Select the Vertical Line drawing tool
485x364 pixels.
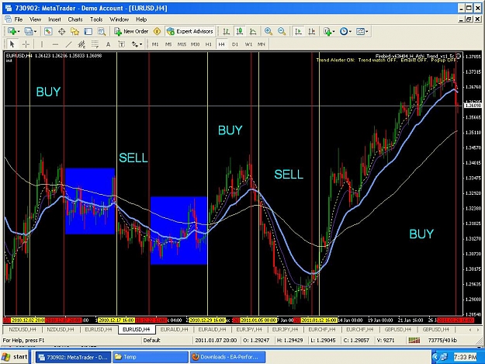click(42, 44)
